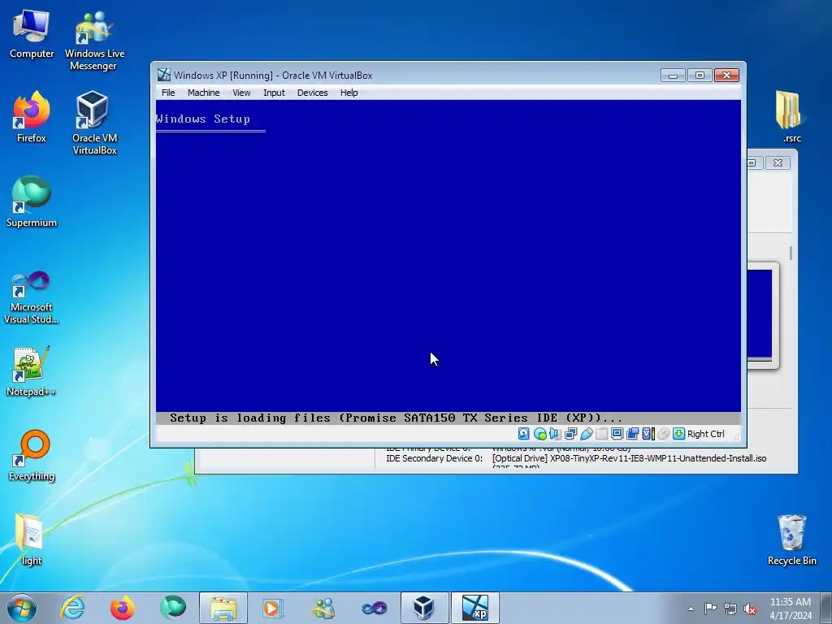Screen dimensions: 832x624
Task: Click the XP08-TinyXP optical drive ISO entry
Action: [630, 458]
